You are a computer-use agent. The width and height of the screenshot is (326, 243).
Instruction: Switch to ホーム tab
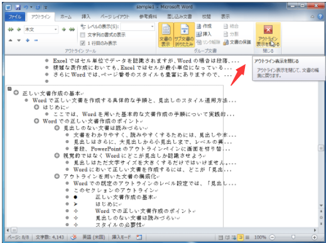(66, 17)
